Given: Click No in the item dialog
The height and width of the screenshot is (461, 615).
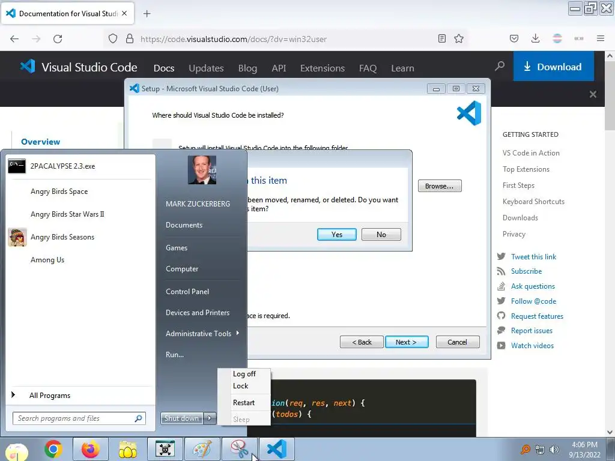Looking at the screenshot, I should [381, 235].
